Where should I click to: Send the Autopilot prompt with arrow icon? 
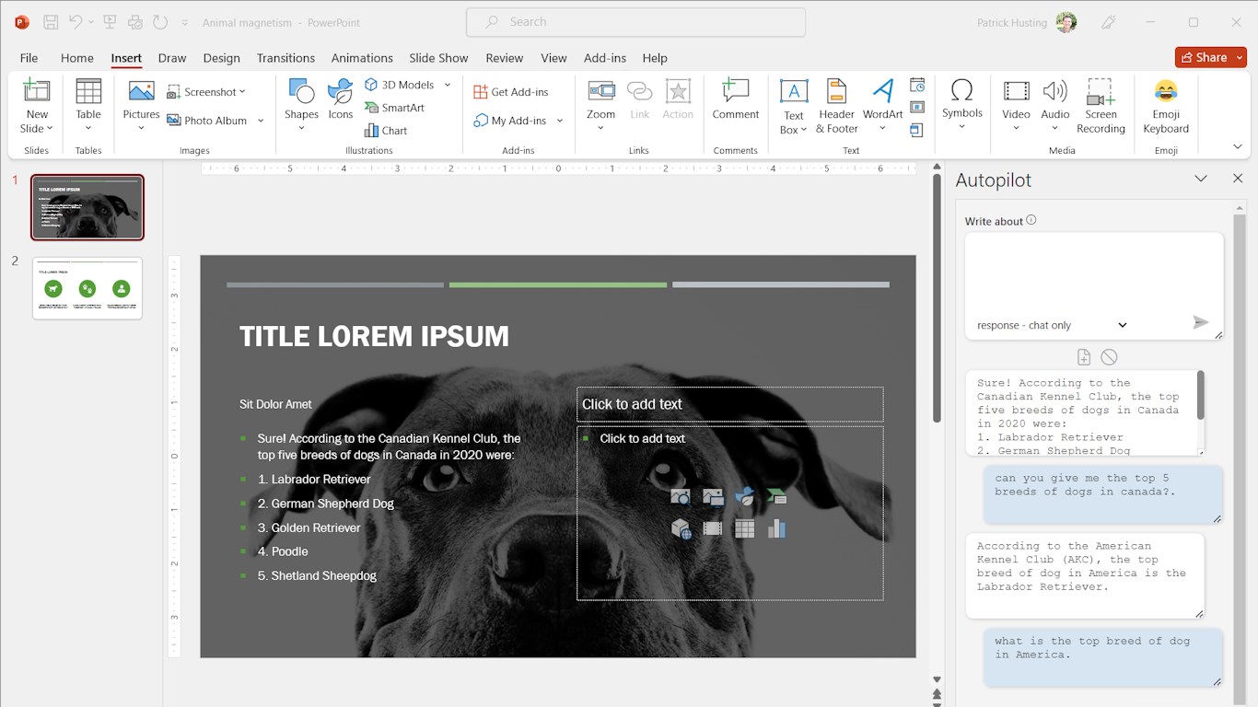(x=1200, y=323)
